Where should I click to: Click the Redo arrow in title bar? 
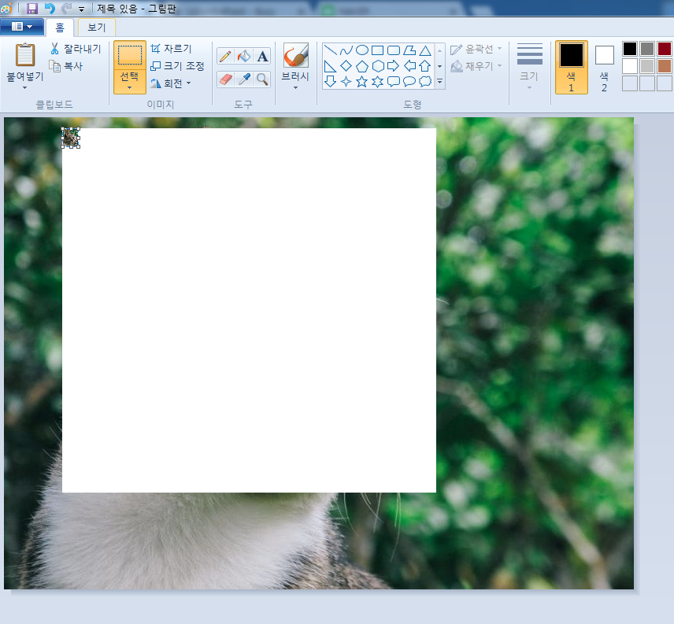66,8
